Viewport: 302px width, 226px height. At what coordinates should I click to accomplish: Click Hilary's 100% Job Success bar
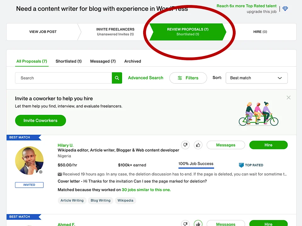196,164
